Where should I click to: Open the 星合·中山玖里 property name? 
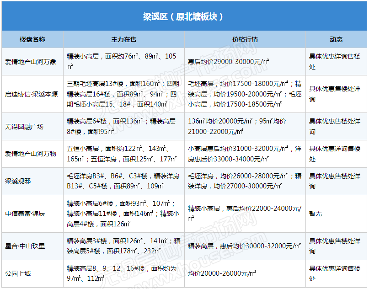(25, 246)
